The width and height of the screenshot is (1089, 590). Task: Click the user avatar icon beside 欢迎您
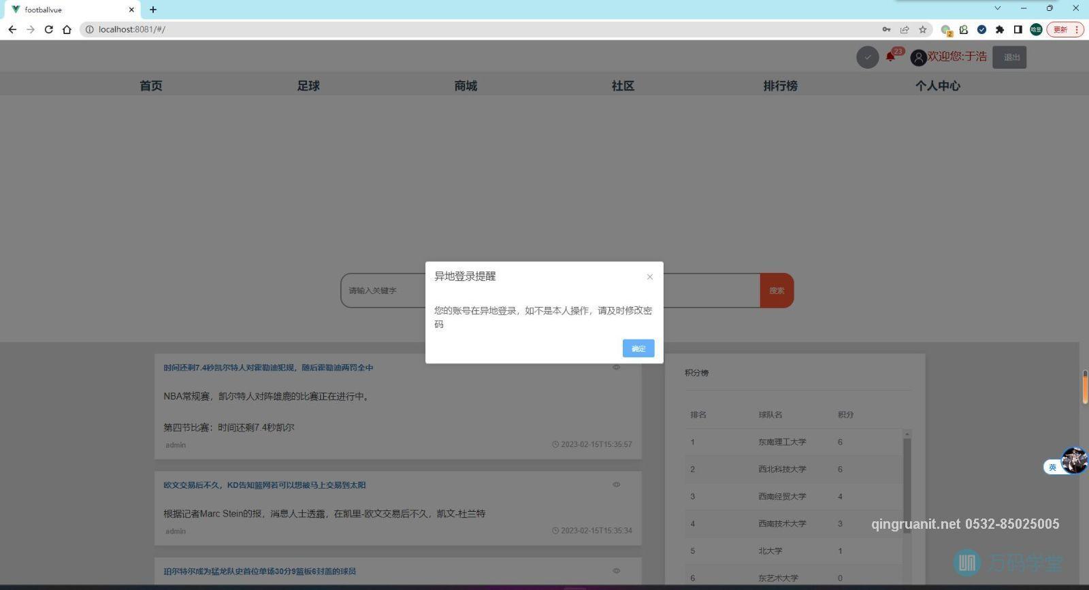(918, 58)
